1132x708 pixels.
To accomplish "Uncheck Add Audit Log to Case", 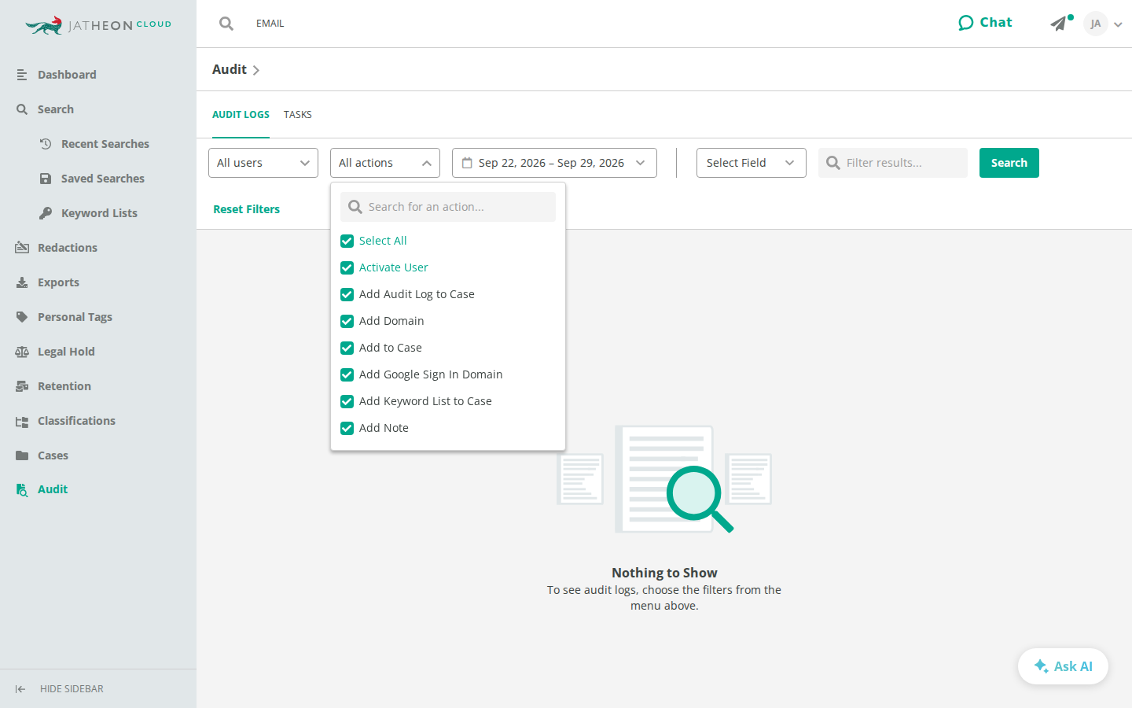I will (347, 294).
